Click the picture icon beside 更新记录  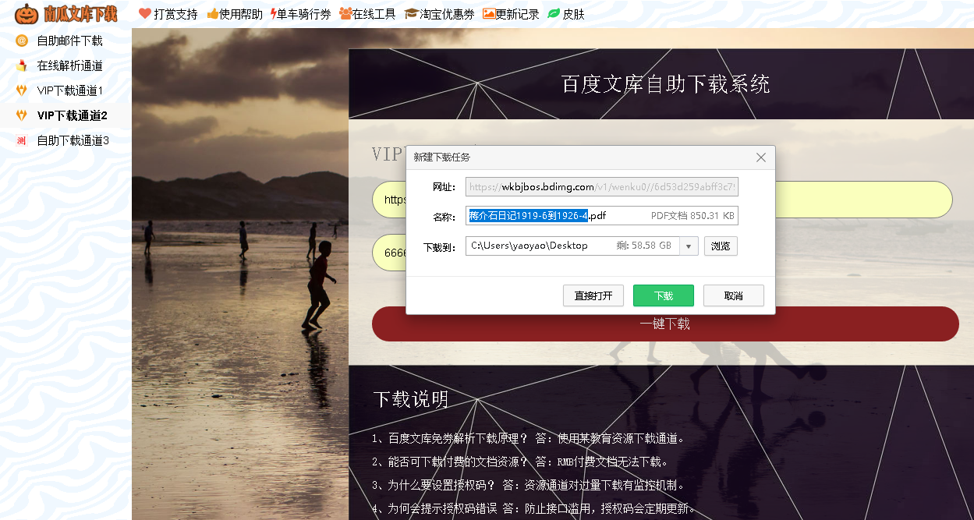(489, 13)
